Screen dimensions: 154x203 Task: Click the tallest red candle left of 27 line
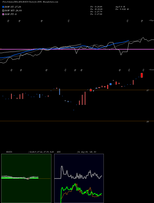85,98
